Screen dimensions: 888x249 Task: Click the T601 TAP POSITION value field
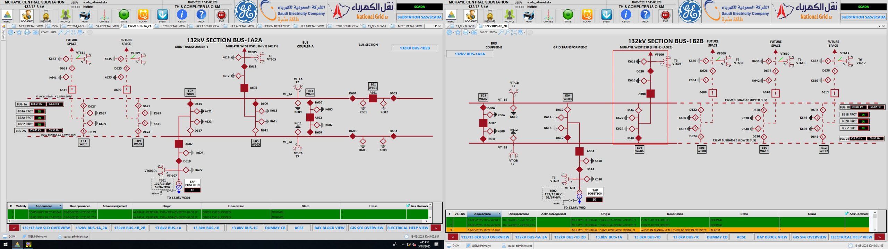(192, 190)
